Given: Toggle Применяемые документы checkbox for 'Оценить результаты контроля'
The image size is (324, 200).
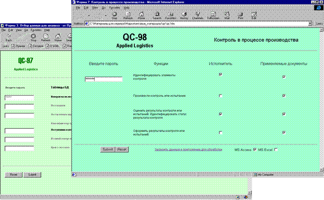Looking at the screenshot, I should click(x=284, y=114).
